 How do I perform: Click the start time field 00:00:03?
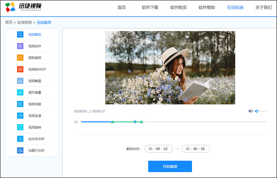[x=159, y=149]
